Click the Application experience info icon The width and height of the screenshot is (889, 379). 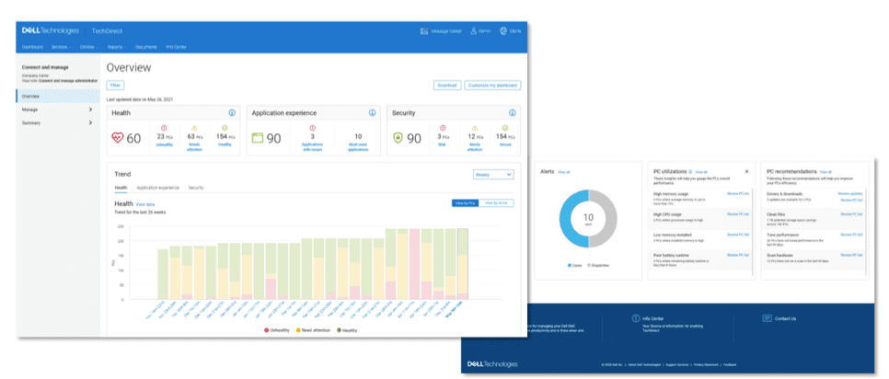tap(372, 113)
